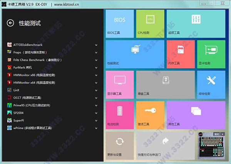This screenshot has height=164, width=231.
Task: Select the ATTODiskBenchmark entry text
Action: pos(28,45)
